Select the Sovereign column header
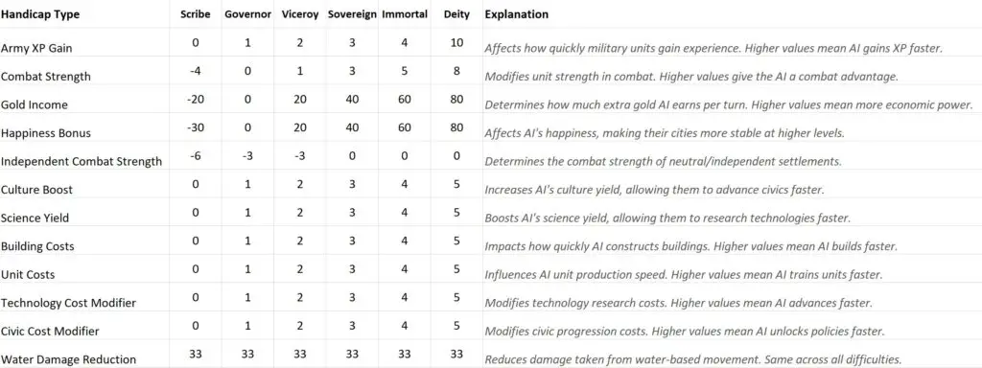This screenshot has height=368, width=982. tap(353, 14)
